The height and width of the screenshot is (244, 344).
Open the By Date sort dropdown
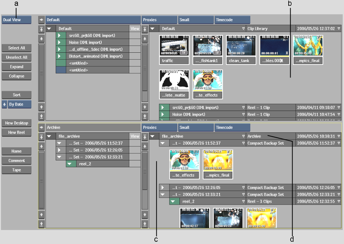[x=19, y=104]
